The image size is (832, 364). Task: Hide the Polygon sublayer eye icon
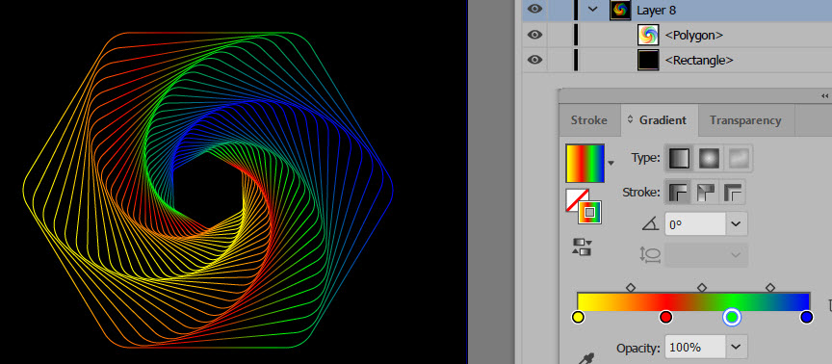534,35
